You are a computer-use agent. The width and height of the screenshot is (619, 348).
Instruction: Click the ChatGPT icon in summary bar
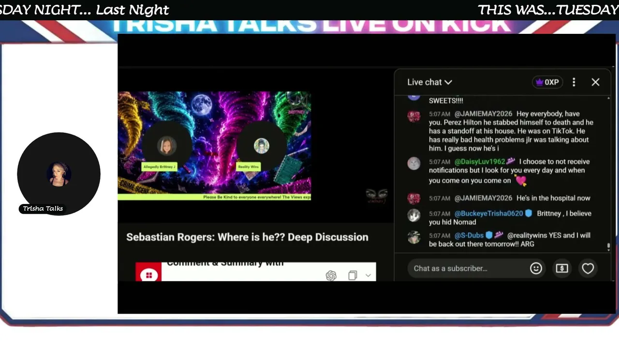click(331, 275)
